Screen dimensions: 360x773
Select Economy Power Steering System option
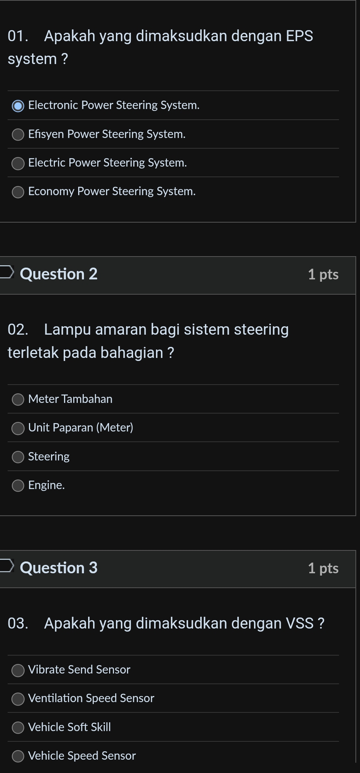click(x=18, y=192)
